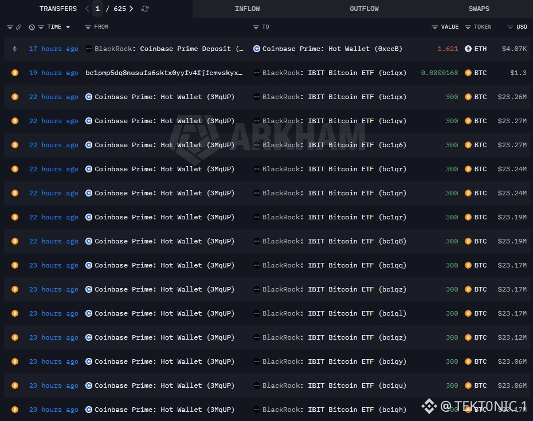Click the $1.3 USD amount

[518, 73]
